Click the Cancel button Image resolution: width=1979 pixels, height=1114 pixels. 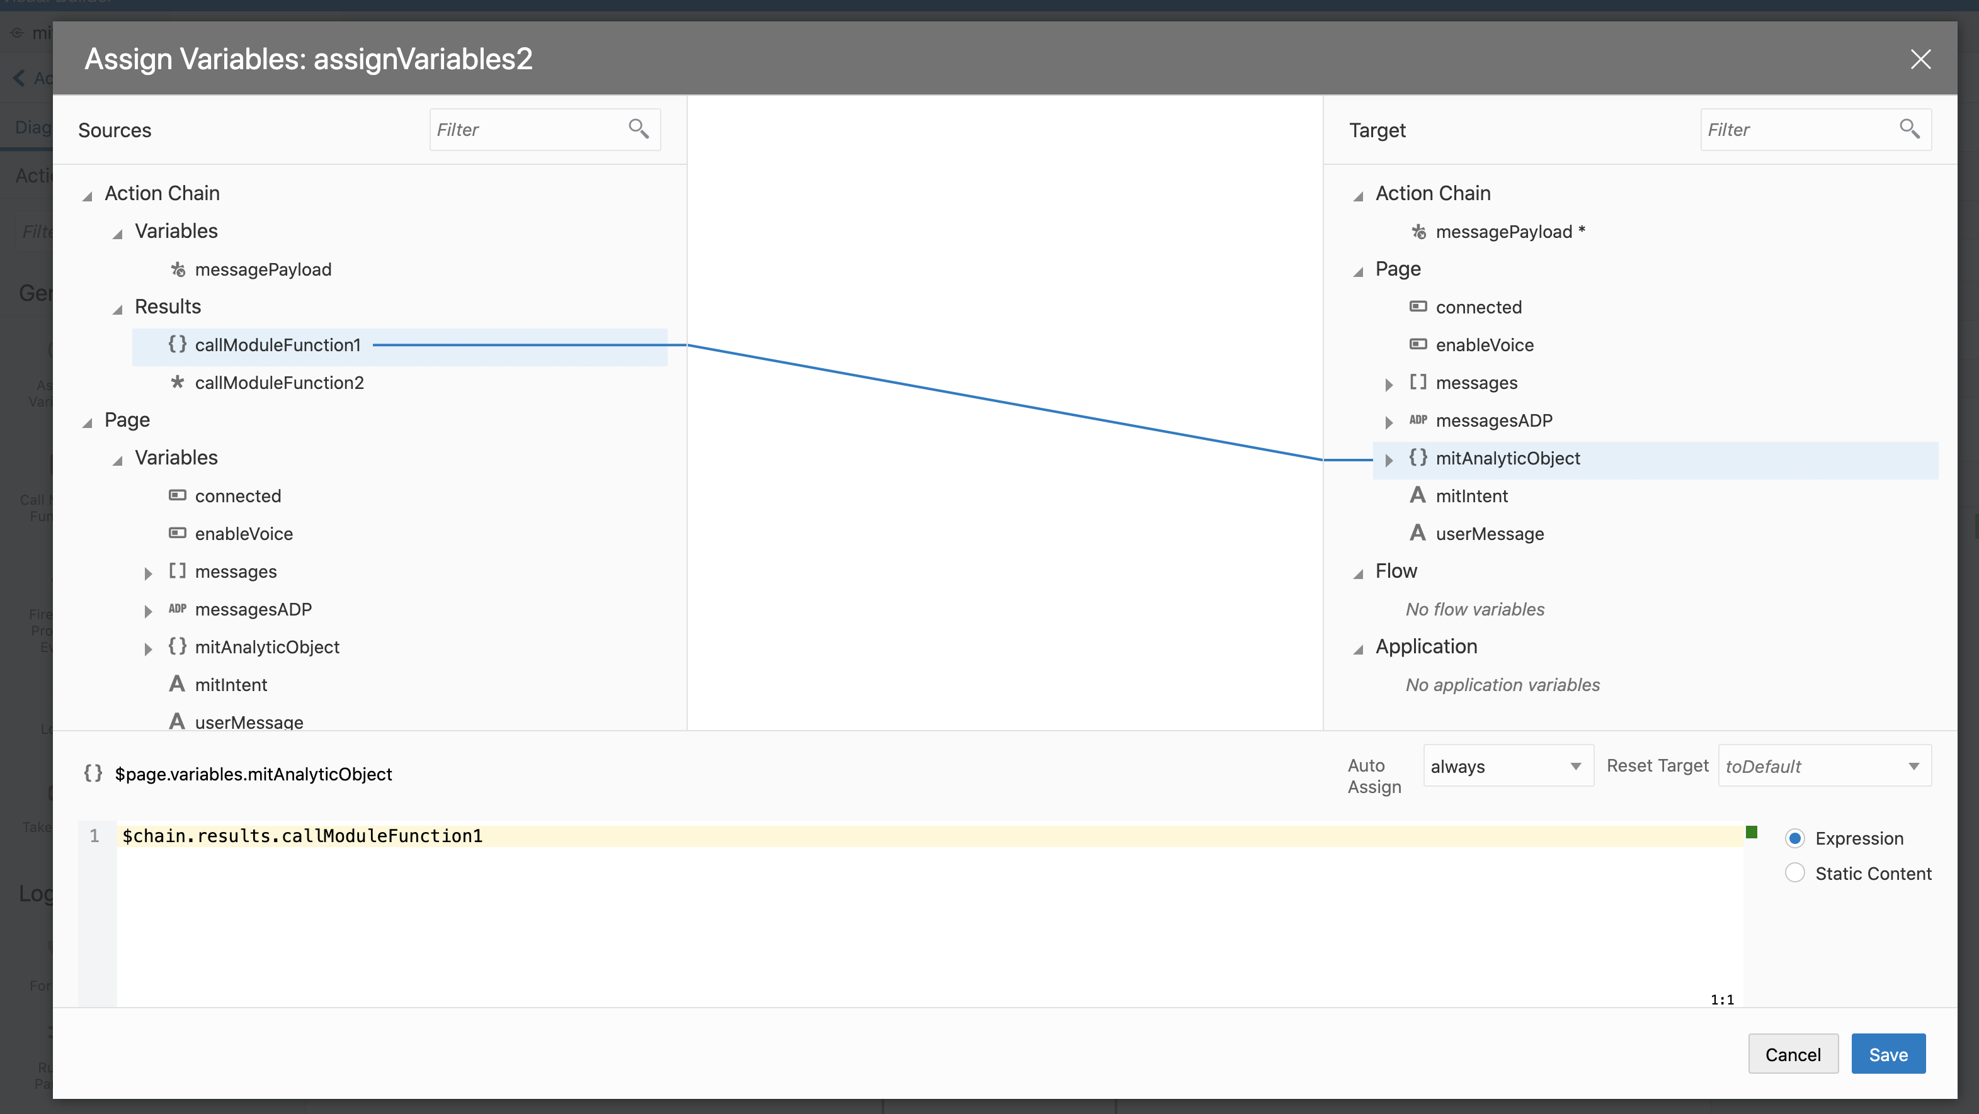[x=1793, y=1054]
